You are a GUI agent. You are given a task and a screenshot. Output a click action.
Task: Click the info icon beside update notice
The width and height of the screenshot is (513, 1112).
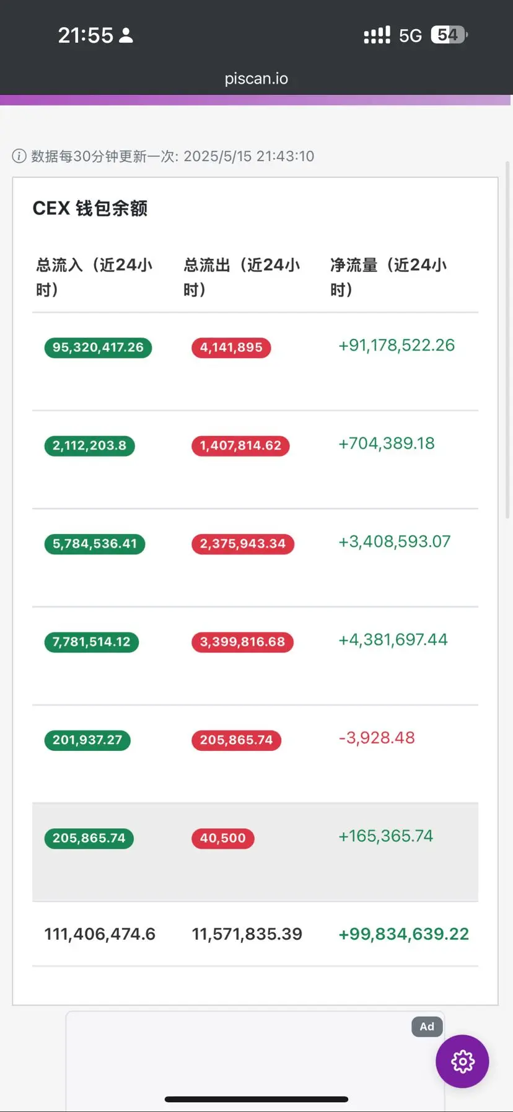(x=19, y=156)
